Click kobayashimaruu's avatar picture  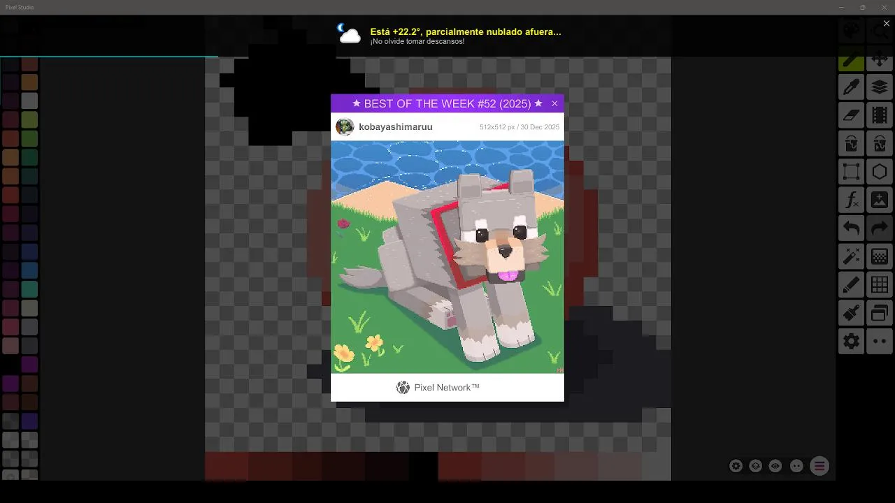click(345, 126)
